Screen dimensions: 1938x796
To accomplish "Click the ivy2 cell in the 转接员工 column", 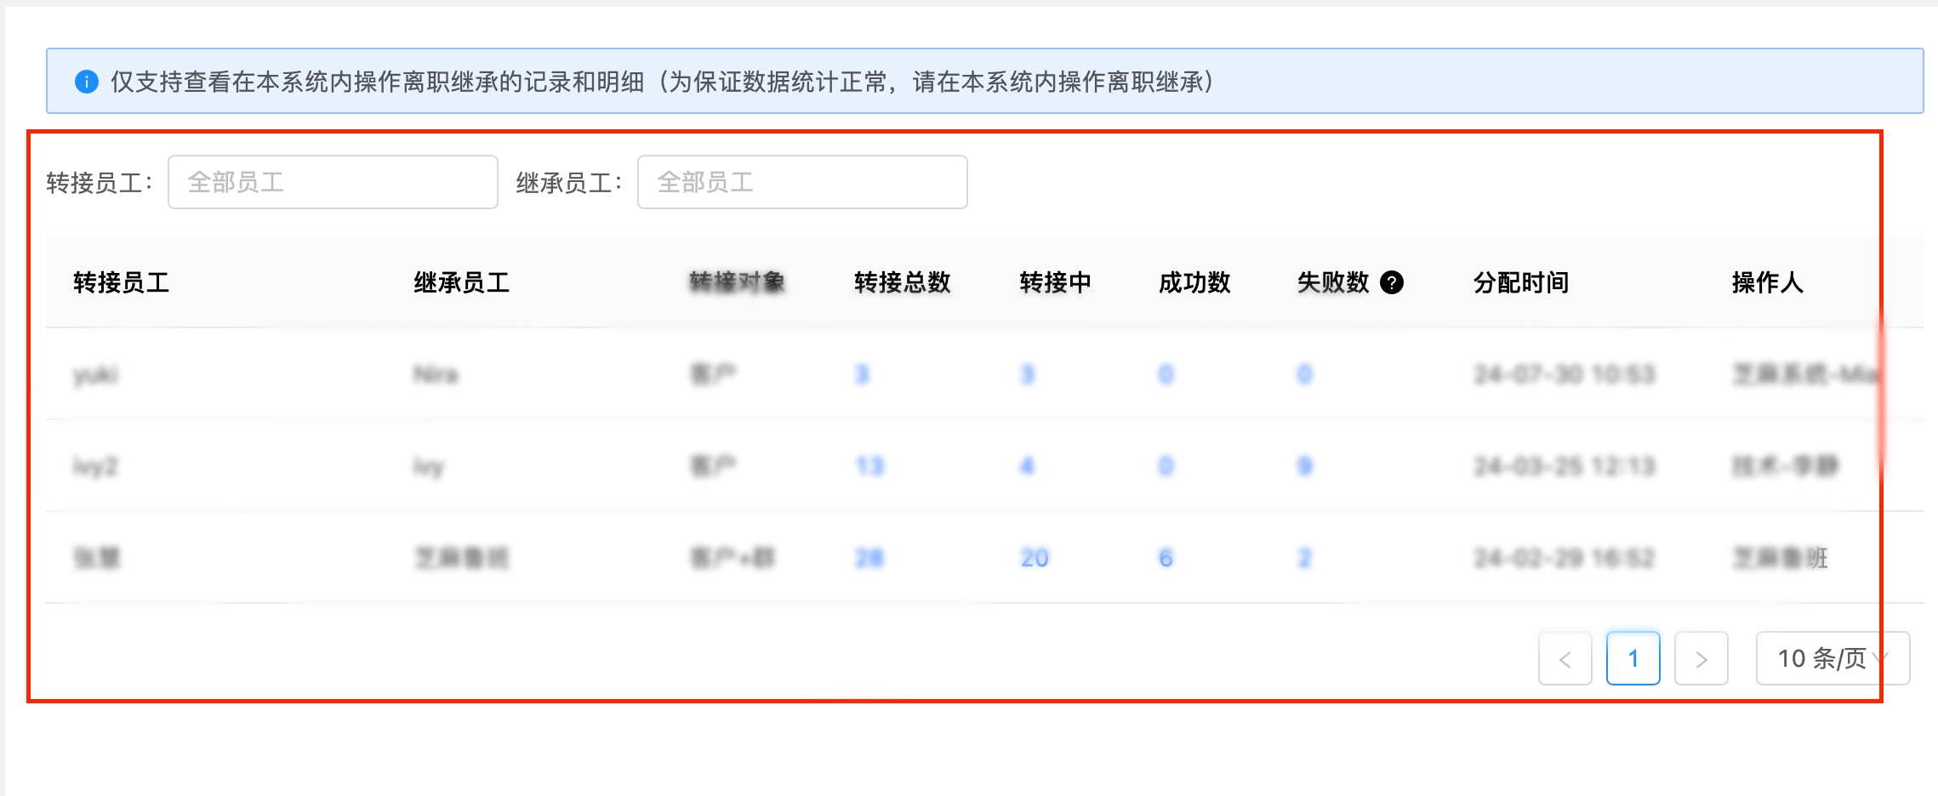I will pyautogui.click(x=95, y=466).
